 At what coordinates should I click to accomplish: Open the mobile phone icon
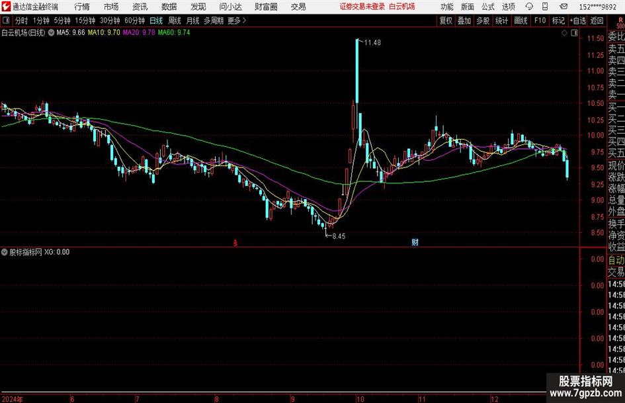(x=545, y=7)
